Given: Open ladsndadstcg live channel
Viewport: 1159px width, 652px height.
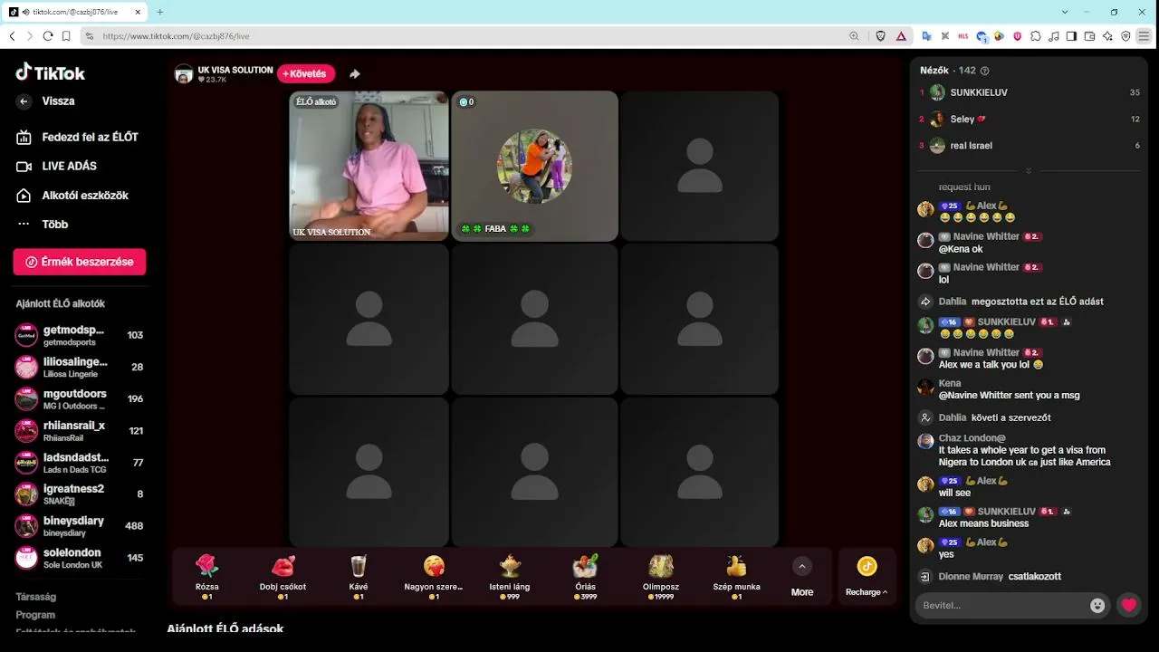Looking at the screenshot, I should click(x=80, y=462).
